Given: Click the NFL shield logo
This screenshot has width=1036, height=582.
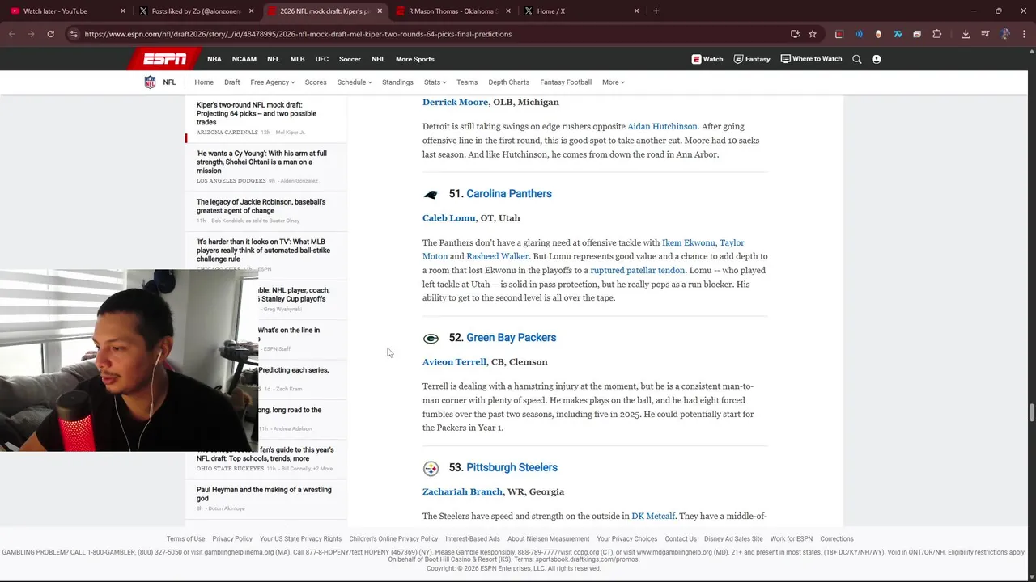Looking at the screenshot, I should coord(150,82).
